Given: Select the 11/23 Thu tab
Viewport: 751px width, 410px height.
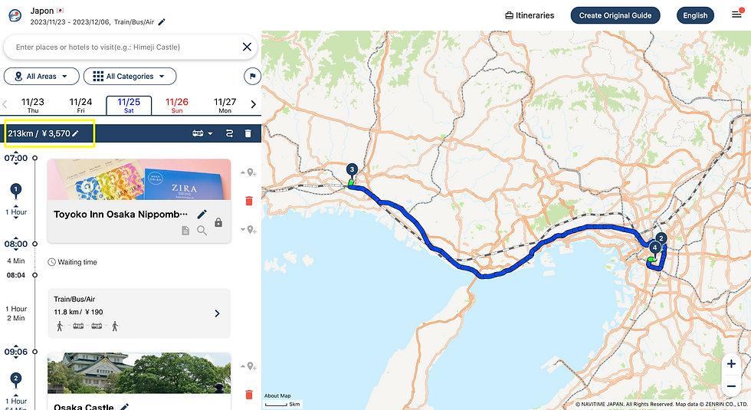Looking at the screenshot, I should click(x=32, y=106).
